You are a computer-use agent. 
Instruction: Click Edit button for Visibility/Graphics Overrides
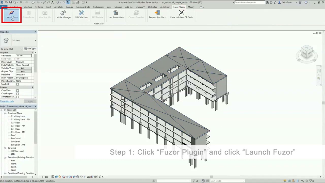coord(23,68)
